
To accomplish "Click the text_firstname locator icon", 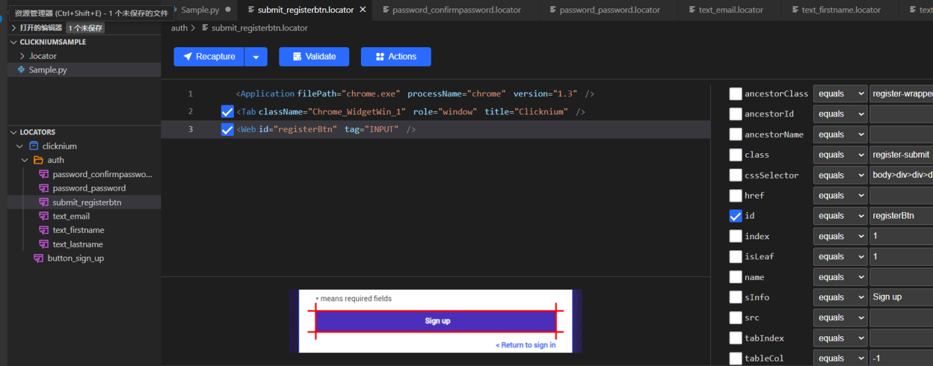I will tap(44, 230).
